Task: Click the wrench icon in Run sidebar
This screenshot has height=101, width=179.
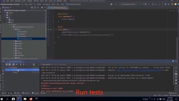Action: [3, 74]
